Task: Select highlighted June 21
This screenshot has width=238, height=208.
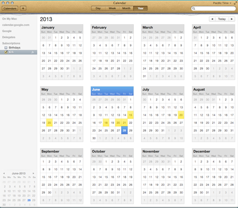Action: point(124,123)
